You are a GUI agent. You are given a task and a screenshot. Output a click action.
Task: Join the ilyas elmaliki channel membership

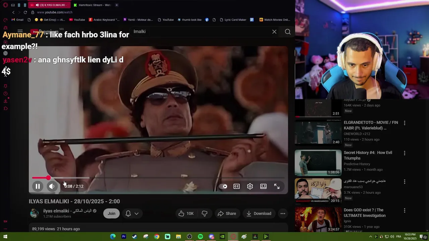(x=112, y=214)
